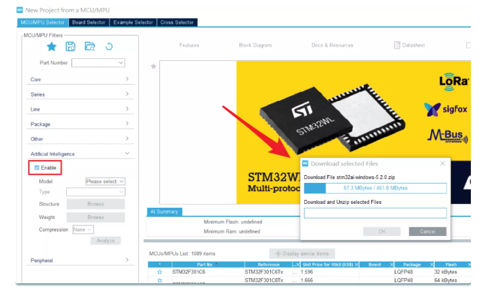Image resolution: width=482 pixels, height=297 pixels.
Task: Click the stm32ai download progress bar
Action: point(375,188)
